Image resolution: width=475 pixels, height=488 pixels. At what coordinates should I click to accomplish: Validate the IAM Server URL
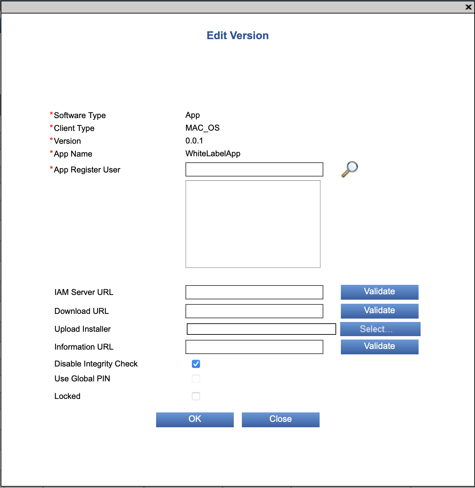tap(379, 292)
